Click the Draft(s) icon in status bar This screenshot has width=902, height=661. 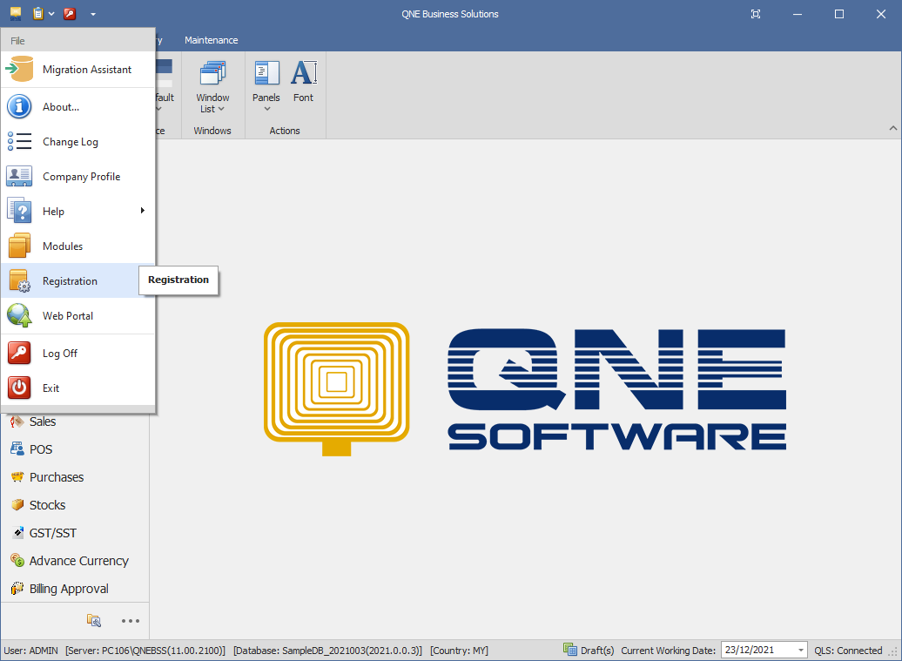(x=570, y=650)
